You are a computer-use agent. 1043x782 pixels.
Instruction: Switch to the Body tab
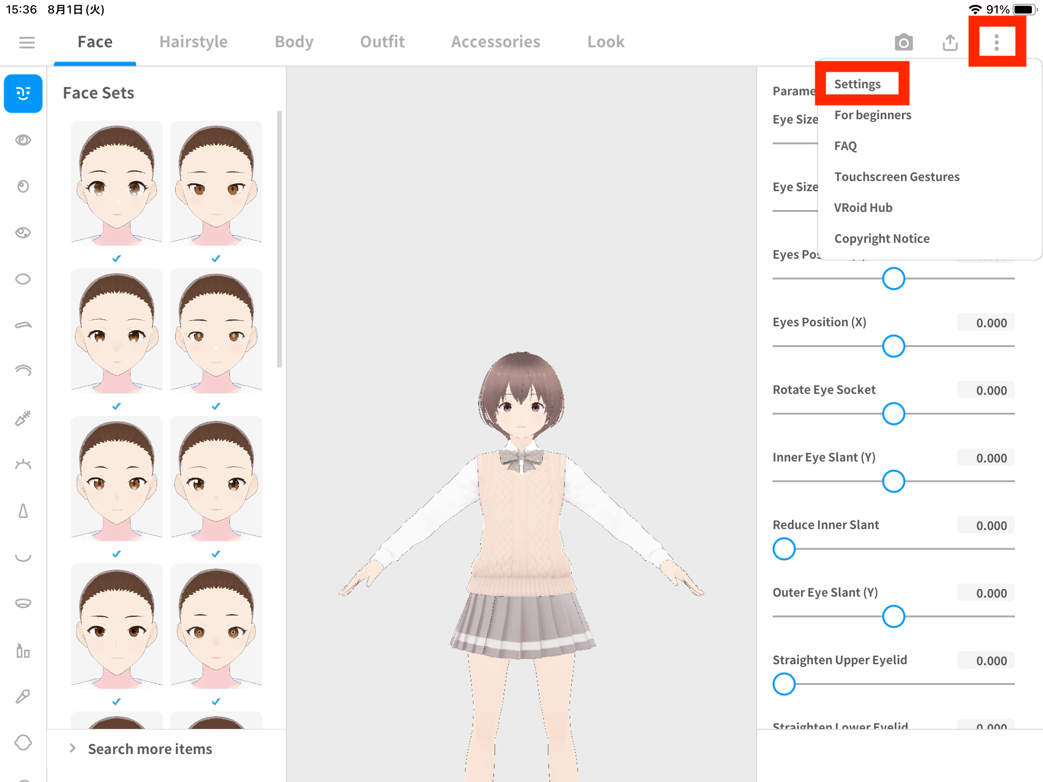click(x=294, y=42)
